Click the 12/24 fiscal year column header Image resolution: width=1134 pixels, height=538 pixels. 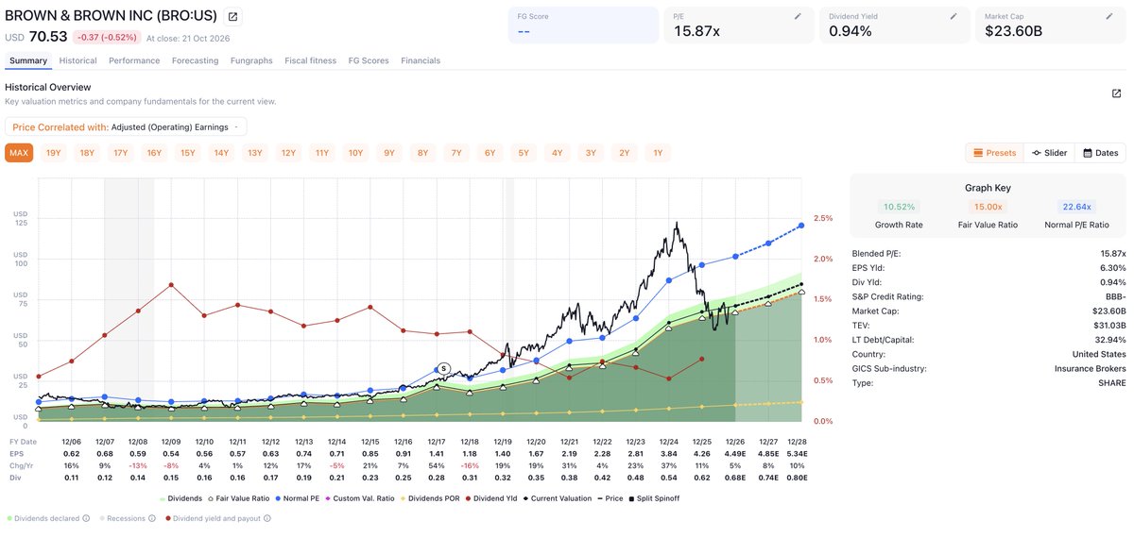click(670, 442)
